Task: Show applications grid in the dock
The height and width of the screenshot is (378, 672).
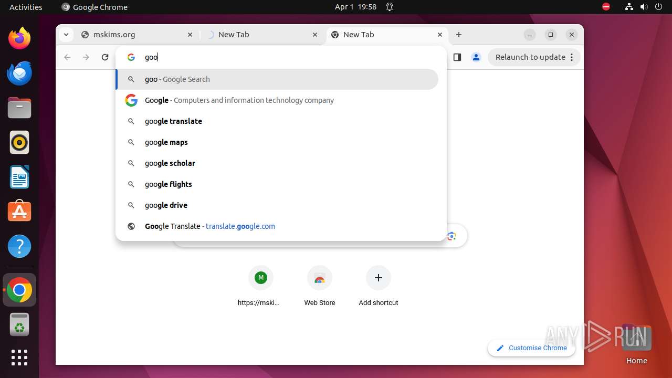Action: tap(19, 358)
